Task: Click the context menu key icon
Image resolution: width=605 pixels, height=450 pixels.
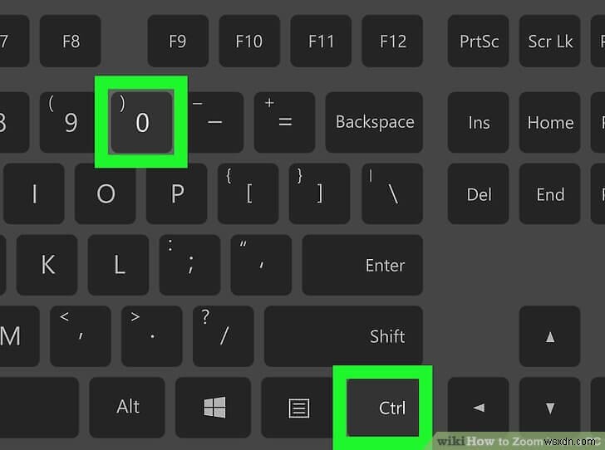Action: point(299,408)
